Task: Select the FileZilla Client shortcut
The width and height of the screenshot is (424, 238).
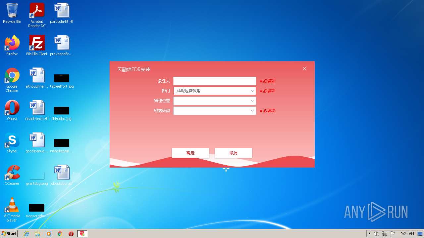Action: [37, 46]
